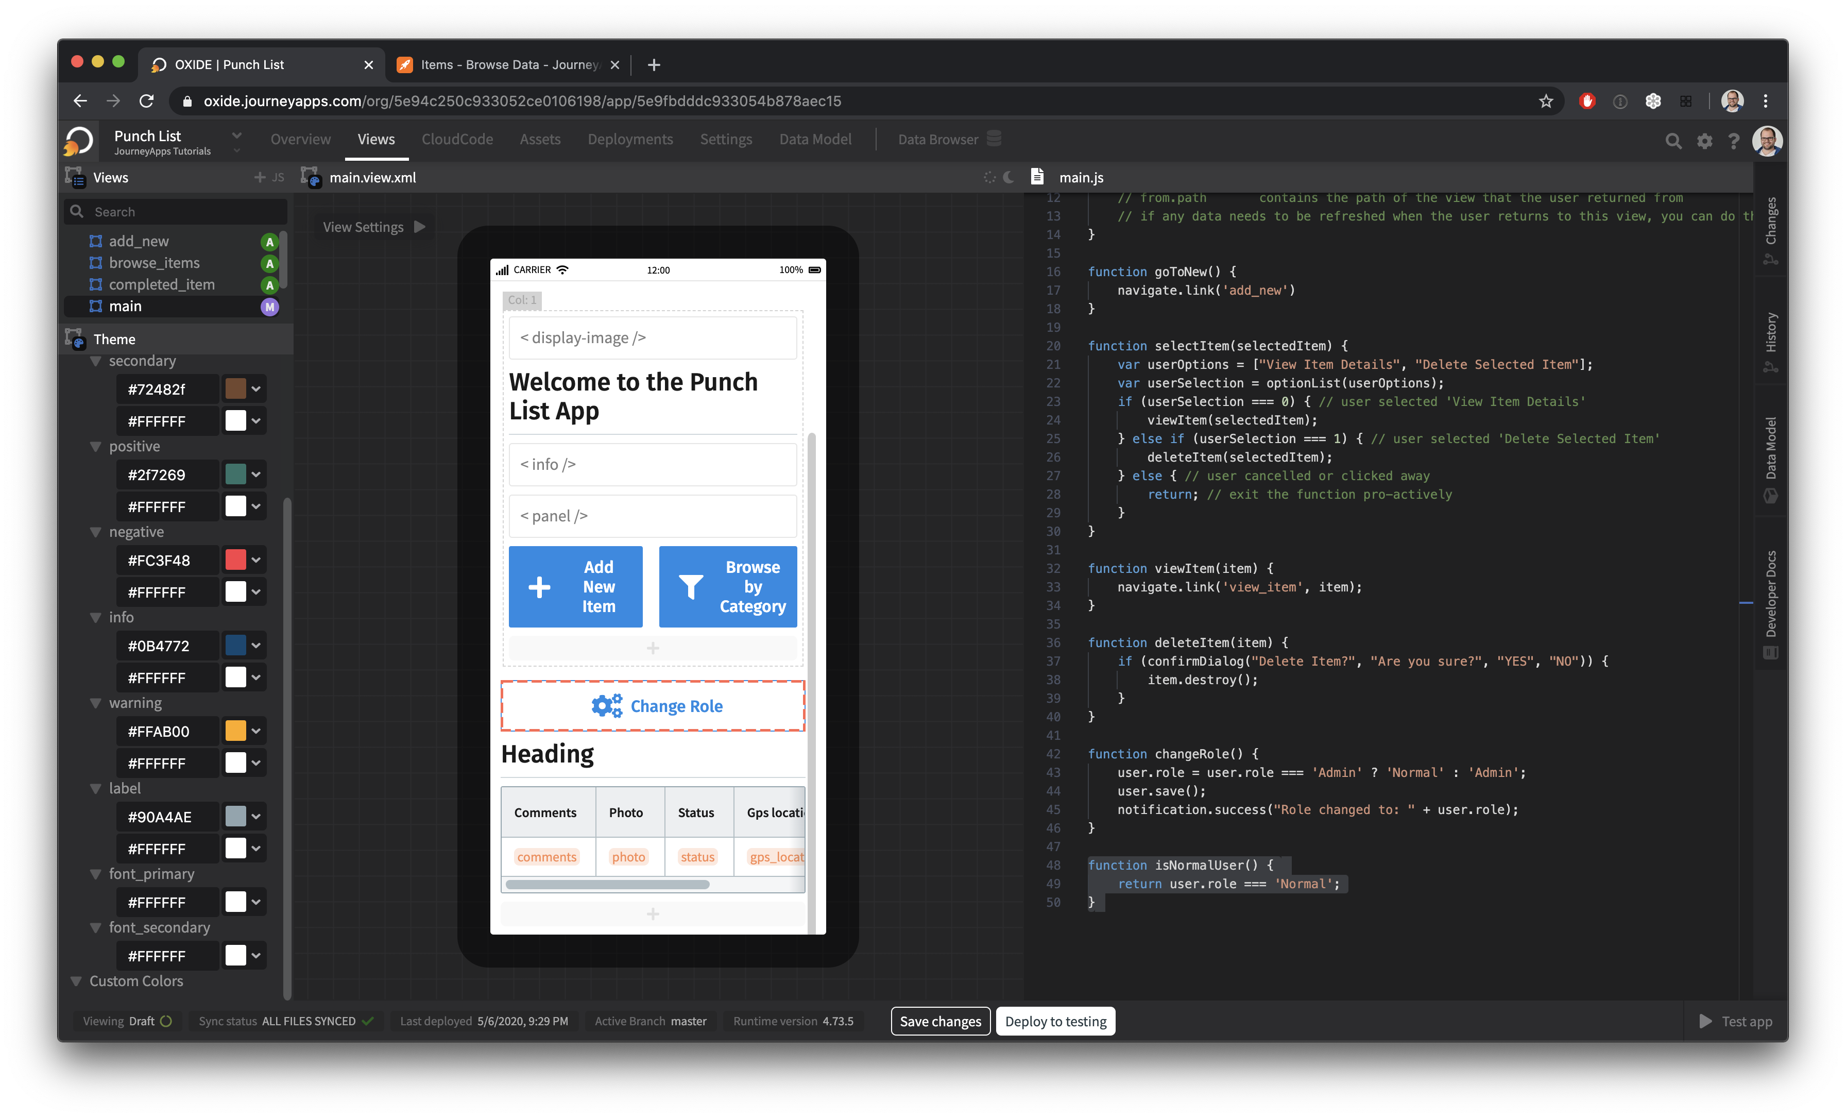Collapse the Custom Colors section
This screenshot has height=1118, width=1846.
pyautogui.click(x=76, y=981)
